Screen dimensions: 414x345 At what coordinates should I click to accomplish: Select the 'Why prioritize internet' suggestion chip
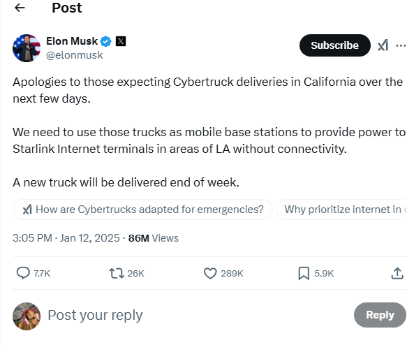click(x=342, y=210)
